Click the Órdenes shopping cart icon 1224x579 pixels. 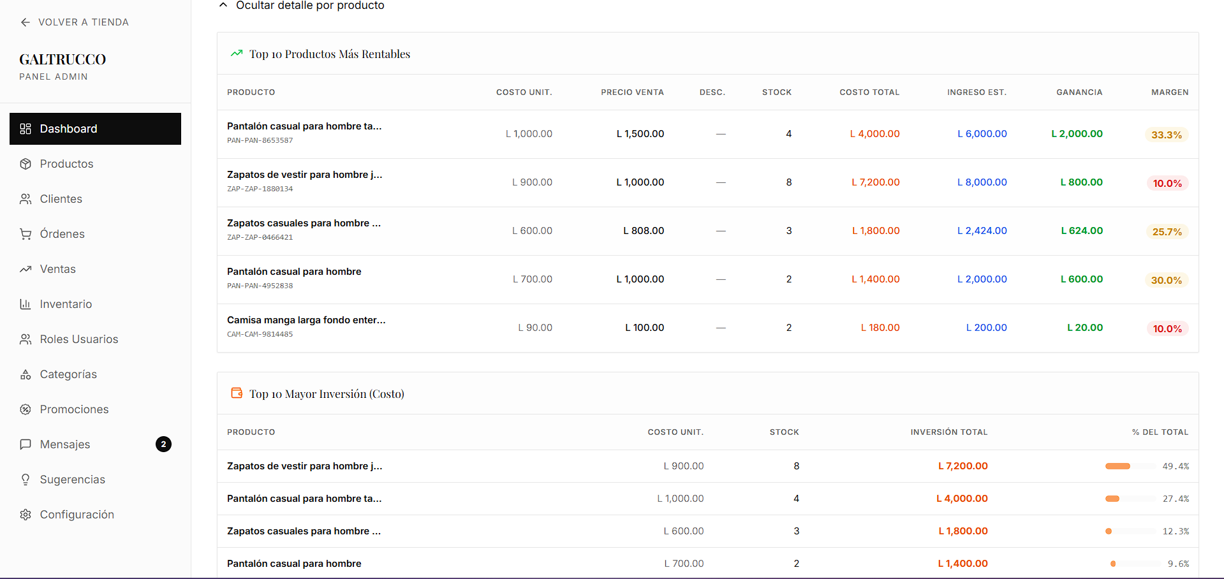coord(26,234)
